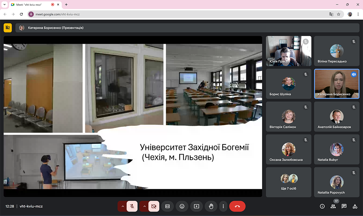Click the present screen icon
The image size is (363, 216).
click(196, 206)
